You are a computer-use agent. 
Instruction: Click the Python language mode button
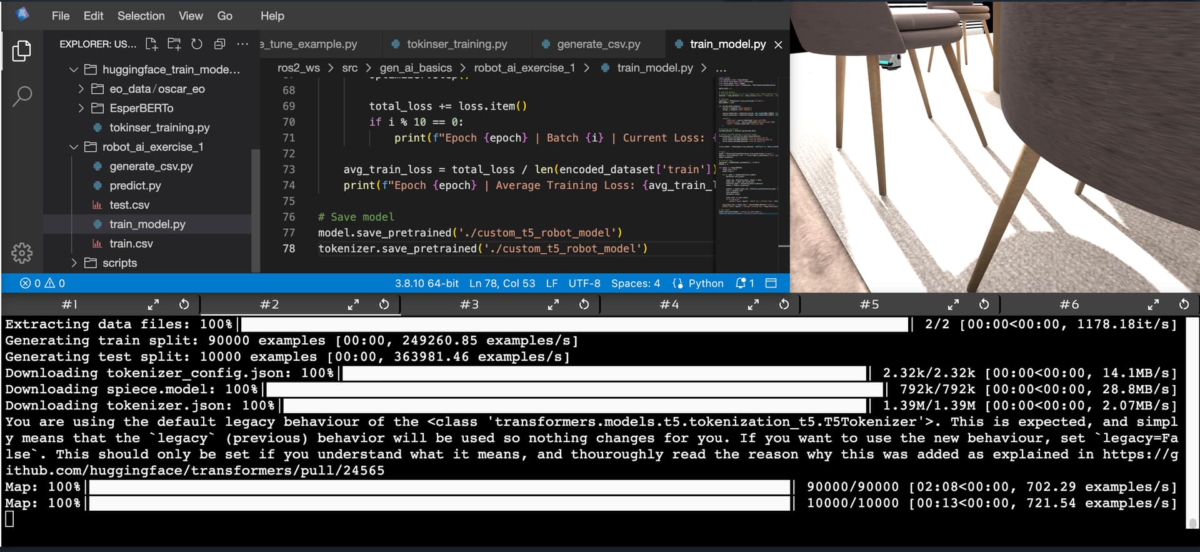click(698, 283)
